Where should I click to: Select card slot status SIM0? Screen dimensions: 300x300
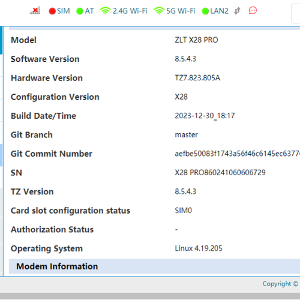(x=184, y=211)
